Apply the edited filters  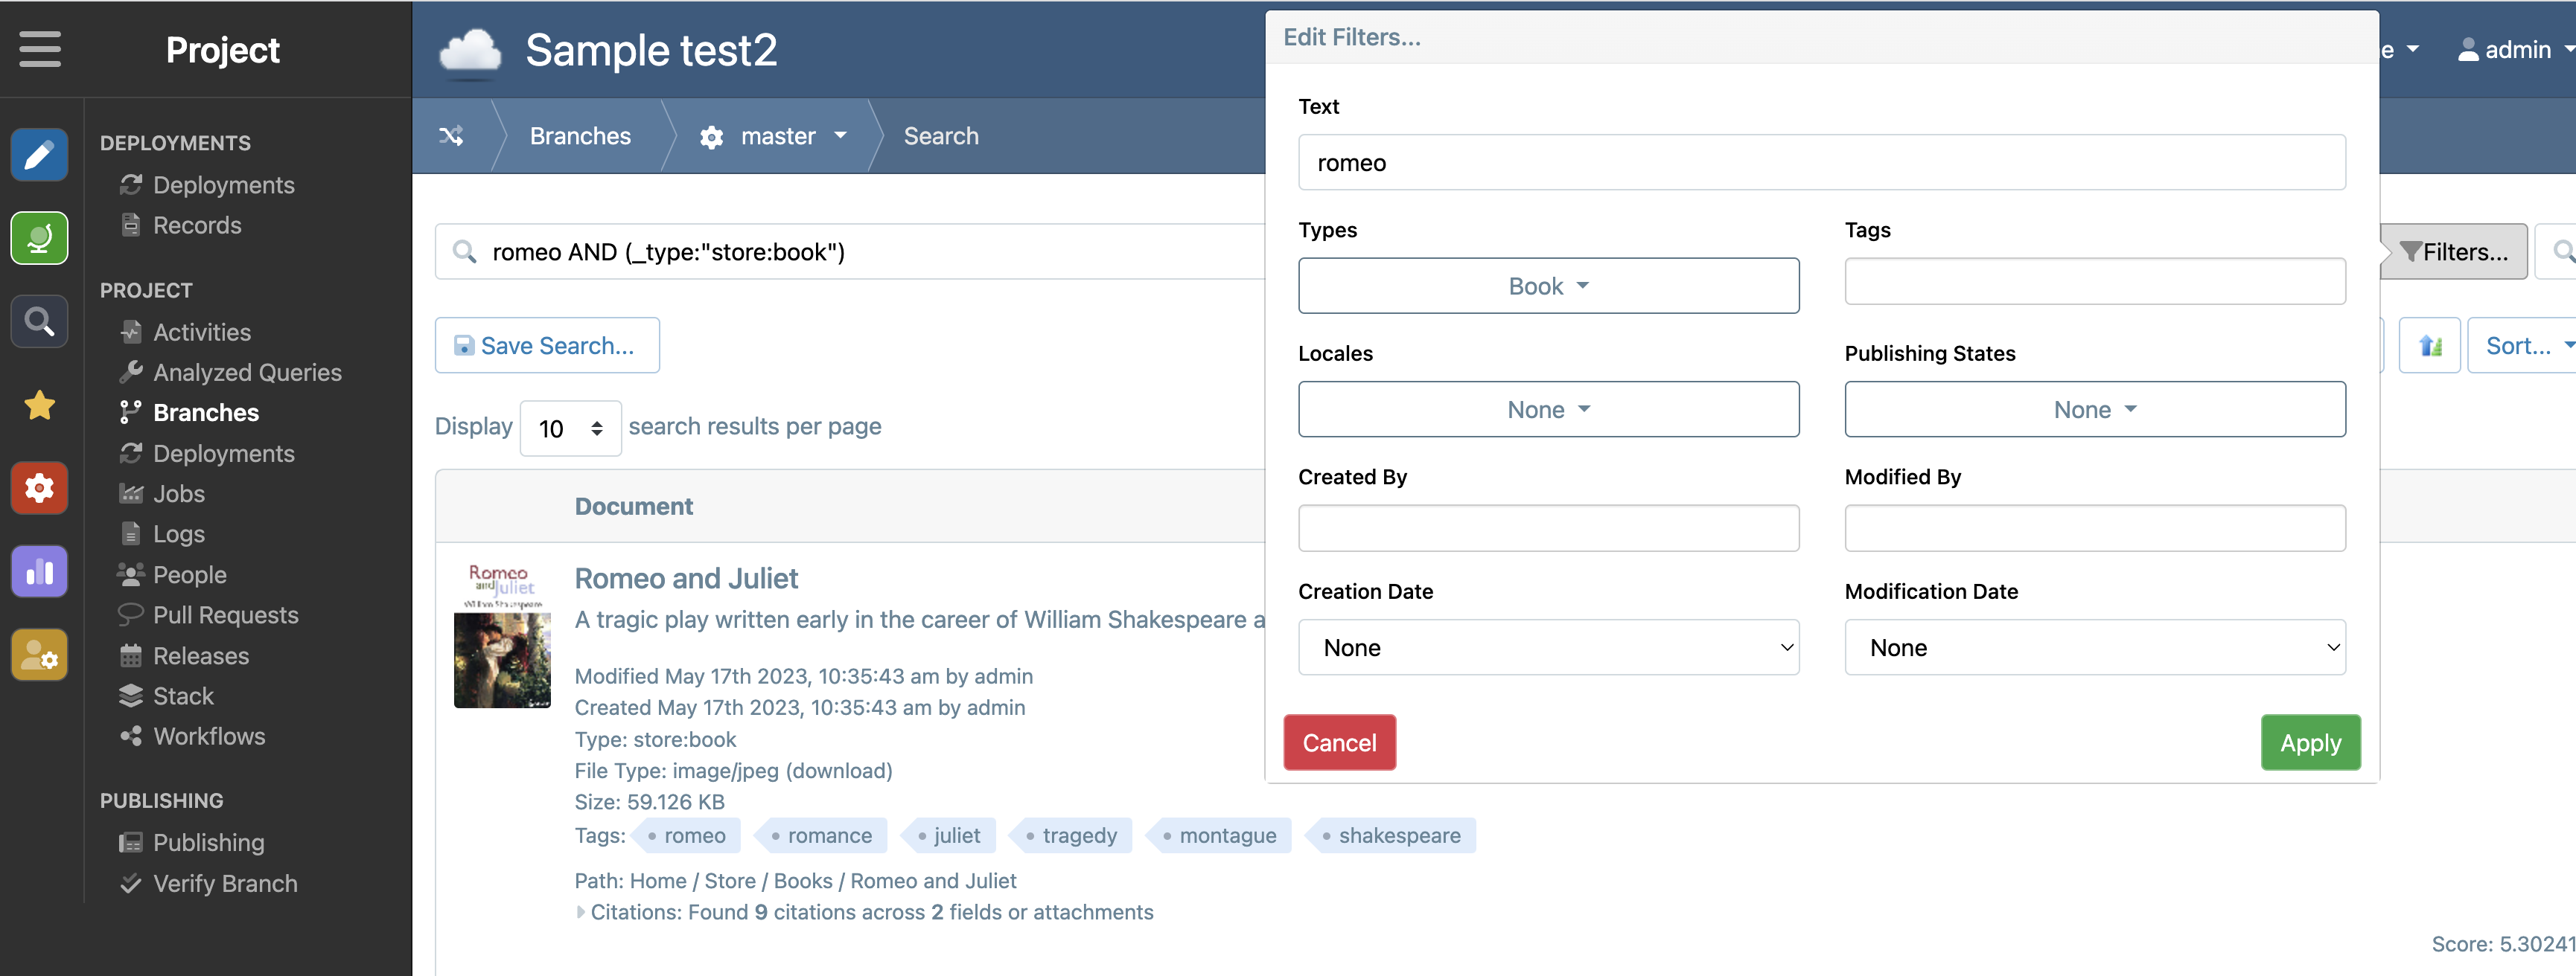click(2310, 742)
